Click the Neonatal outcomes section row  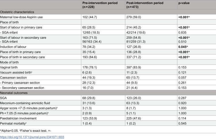pos(108,93)
